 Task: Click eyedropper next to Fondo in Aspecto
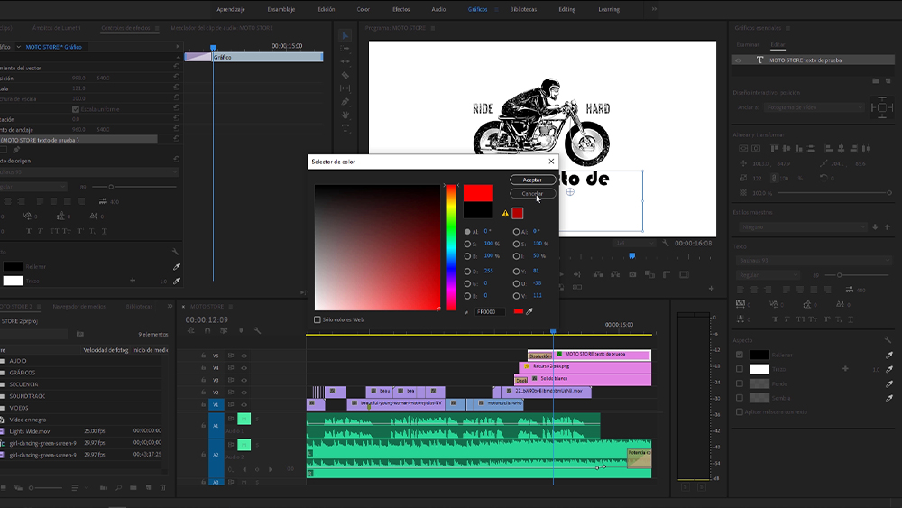889,383
